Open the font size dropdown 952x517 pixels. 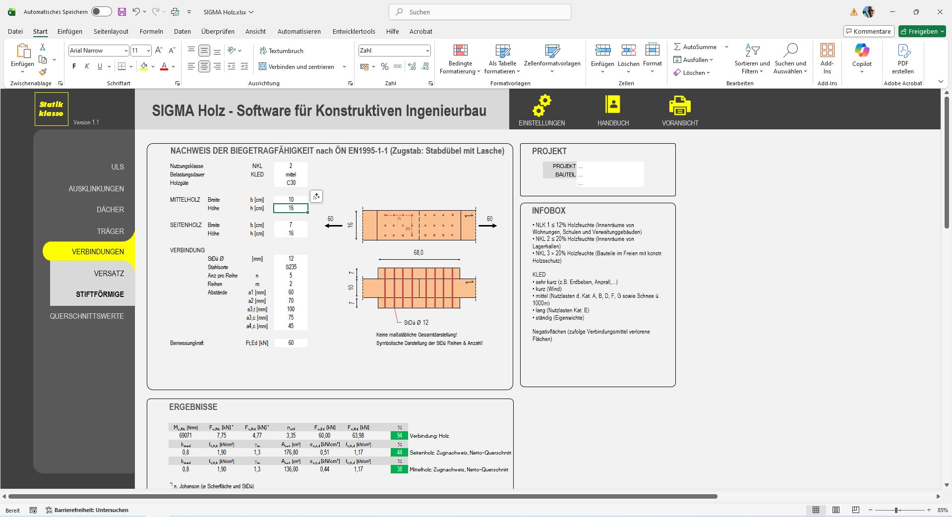148,51
